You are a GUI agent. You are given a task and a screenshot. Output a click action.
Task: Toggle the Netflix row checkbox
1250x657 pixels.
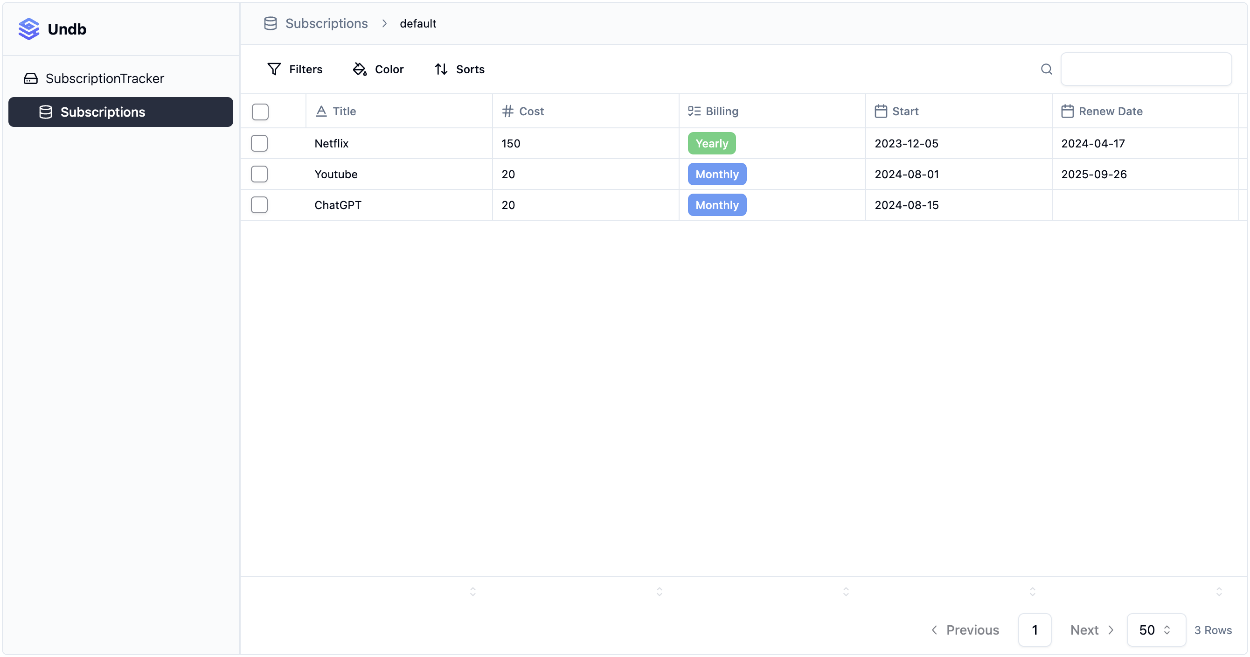coord(260,143)
